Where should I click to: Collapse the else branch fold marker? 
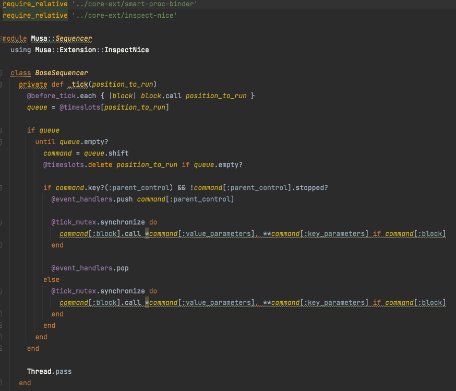[3, 279]
